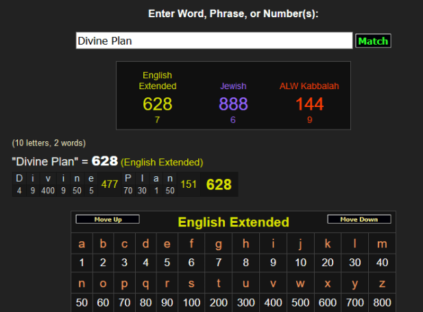Click the value 800 in the chart
The image size is (423, 312).
coord(382,302)
